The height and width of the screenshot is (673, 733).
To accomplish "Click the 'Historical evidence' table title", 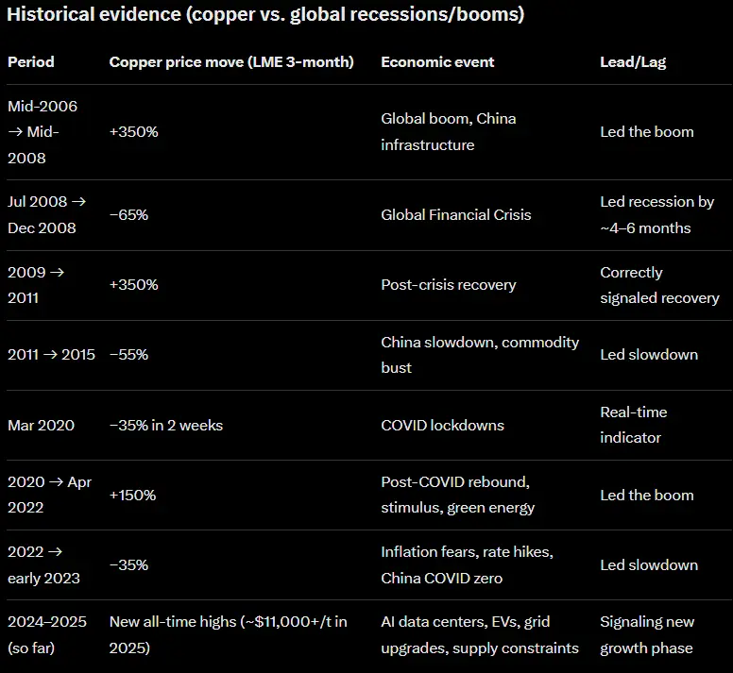I will pyautogui.click(x=265, y=14).
